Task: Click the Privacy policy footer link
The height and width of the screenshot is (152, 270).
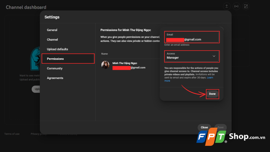Action: tap(38, 134)
